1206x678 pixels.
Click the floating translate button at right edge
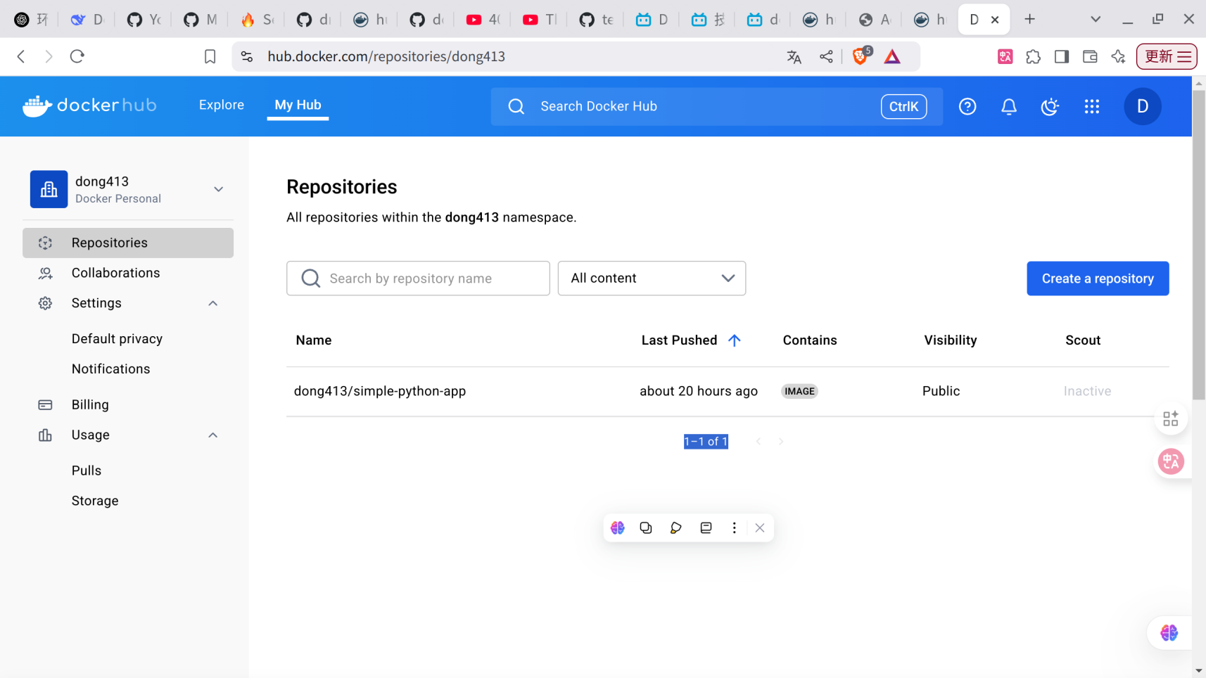pos(1171,462)
